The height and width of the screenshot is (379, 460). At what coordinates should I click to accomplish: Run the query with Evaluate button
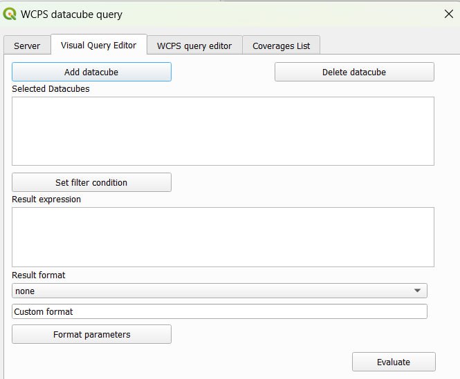pyautogui.click(x=394, y=362)
